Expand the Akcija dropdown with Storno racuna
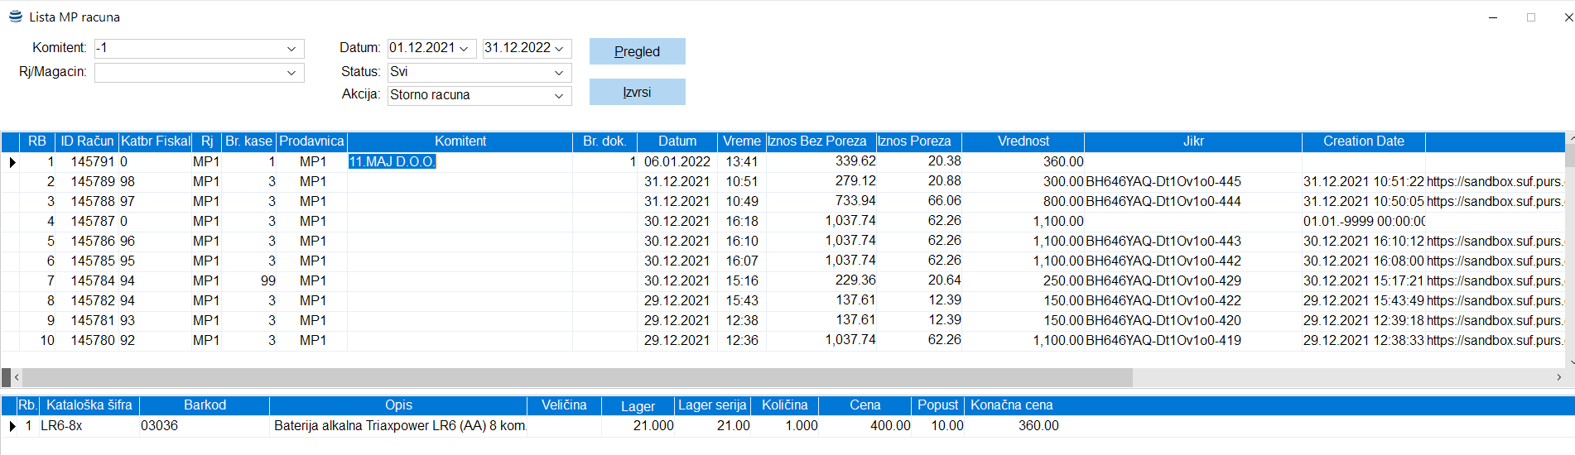The width and height of the screenshot is (1575, 455). pyautogui.click(x=558, y=96)
